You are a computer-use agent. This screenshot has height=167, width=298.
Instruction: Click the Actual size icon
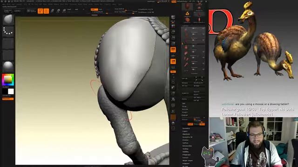173,38
